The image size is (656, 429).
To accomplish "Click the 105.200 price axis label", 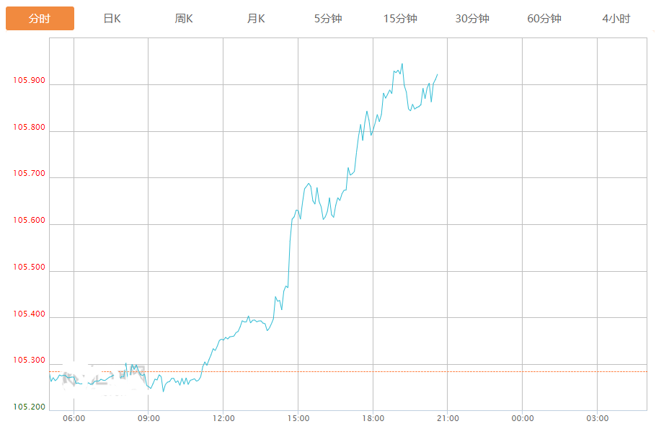I will point(29,407).
